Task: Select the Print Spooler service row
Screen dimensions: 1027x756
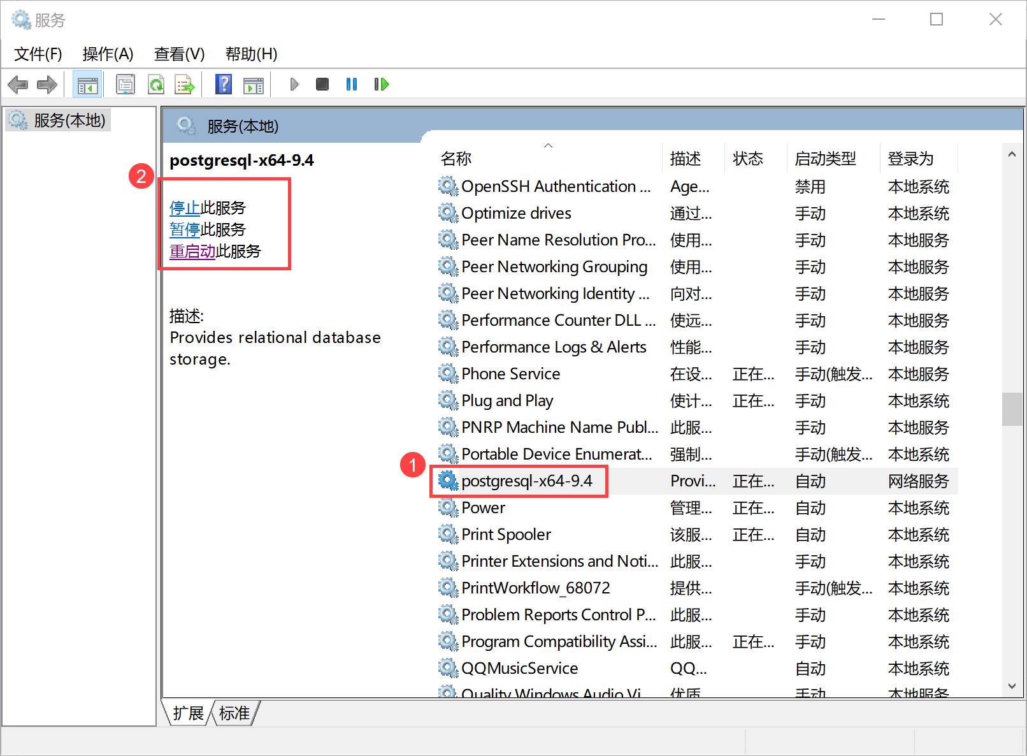Action: click(x=506, y=534)
